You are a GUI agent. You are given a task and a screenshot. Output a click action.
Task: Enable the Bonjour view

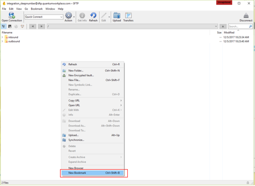[x=22, y=26]
